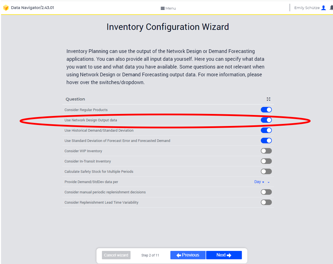Viewport: 333px width, 264px height.
Task: Turn off Use Historical Demand/Standard Deviation
Action: [x=266, y=130]
